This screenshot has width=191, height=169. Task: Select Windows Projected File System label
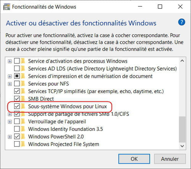click(63, 144)
